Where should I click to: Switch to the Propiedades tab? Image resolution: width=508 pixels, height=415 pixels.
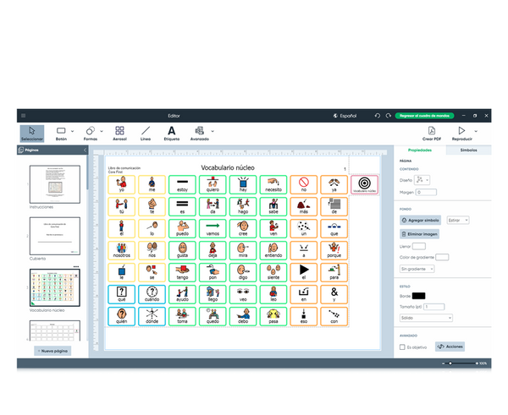point(420,150)
